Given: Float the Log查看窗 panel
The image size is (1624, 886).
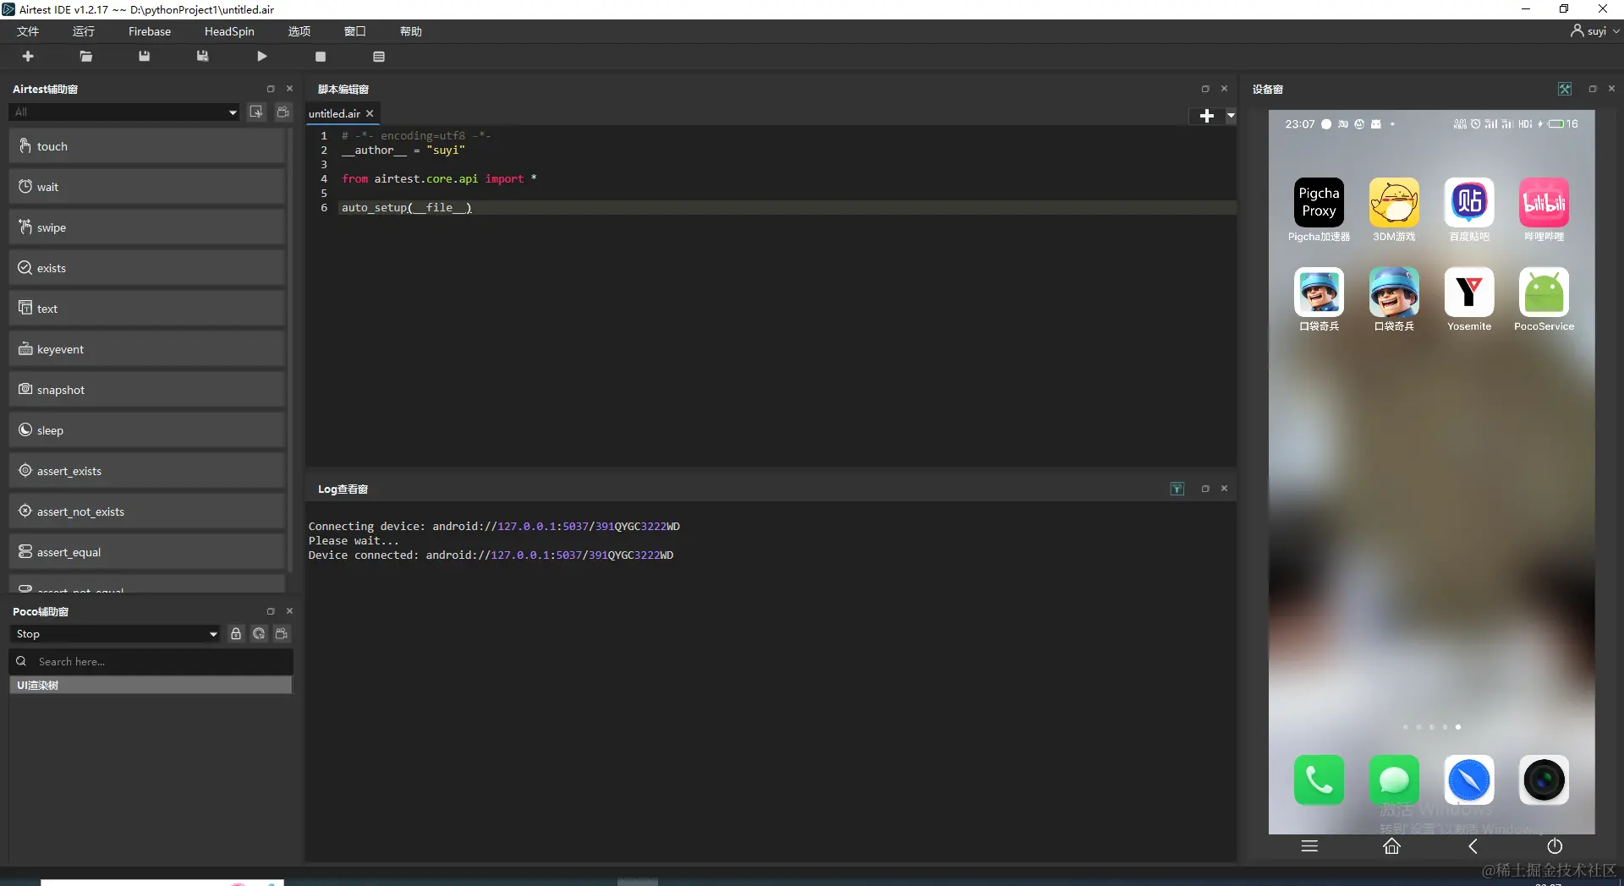Looking at the screenshot, I should [1205, 489].
